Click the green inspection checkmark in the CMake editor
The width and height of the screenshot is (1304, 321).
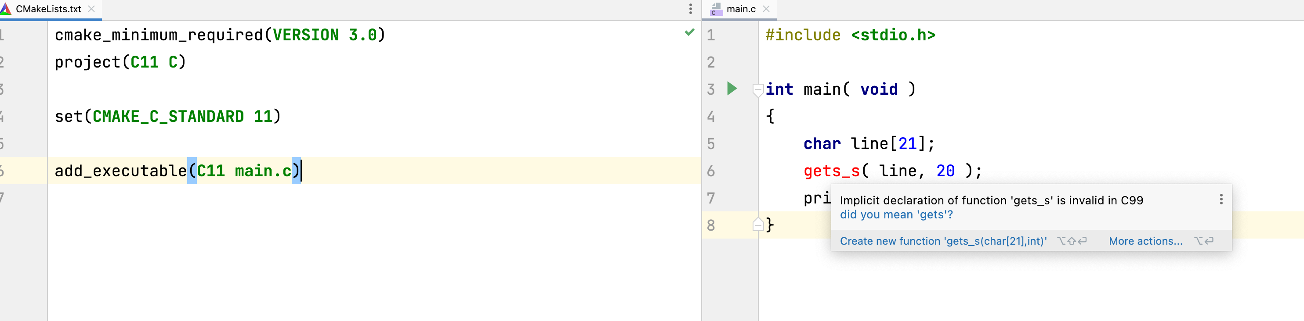click(x=689, y=32)
